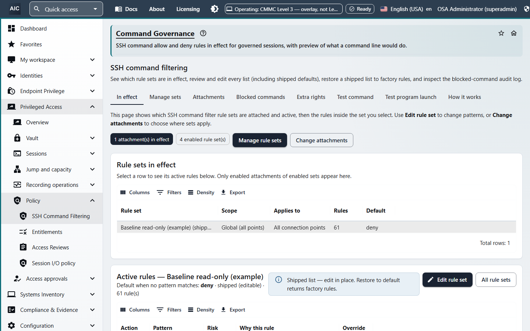Toggle the dark/light theme icon
The image size is (530, 331).
(215, 9)
